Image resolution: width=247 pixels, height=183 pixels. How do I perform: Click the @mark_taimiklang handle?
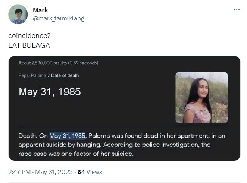[58, 18]
